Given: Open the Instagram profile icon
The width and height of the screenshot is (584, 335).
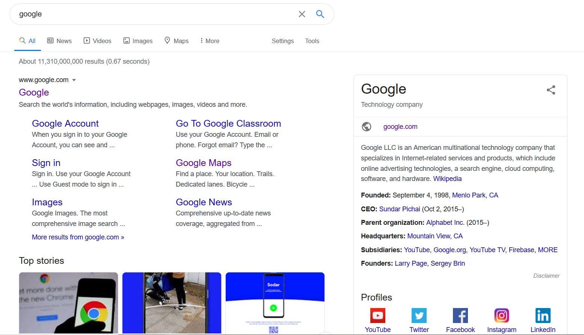Looking at the screenshot, I should [502, 316].
